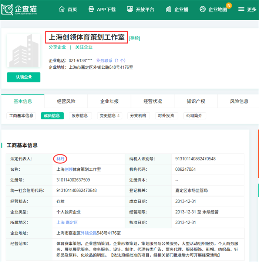Open APP下载 navigation item
Image resolution: width=259 pixels, height=262 pixels.
pyautogui.click(x=106, y=9)
